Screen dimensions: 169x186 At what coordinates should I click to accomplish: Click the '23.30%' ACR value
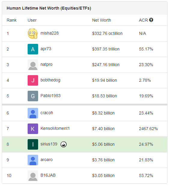coord(146,65)
